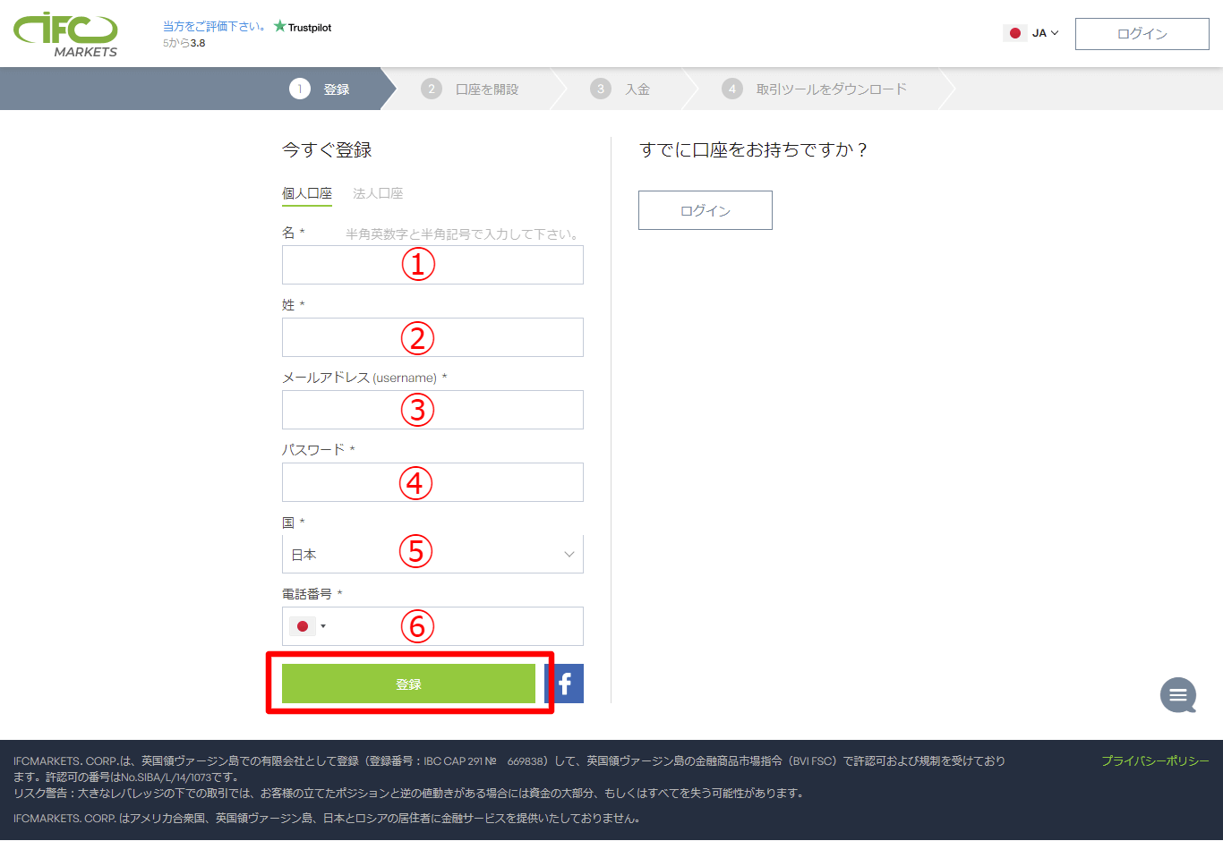Click the ログイン button in top right
1223x841 pixels.
pyautogui.click(x=1142, y=33)
